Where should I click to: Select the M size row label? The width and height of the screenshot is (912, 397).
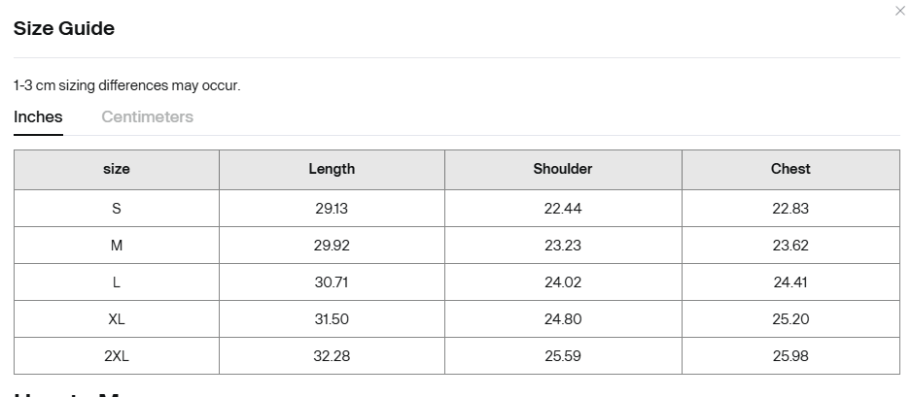(x=117, y=246)
